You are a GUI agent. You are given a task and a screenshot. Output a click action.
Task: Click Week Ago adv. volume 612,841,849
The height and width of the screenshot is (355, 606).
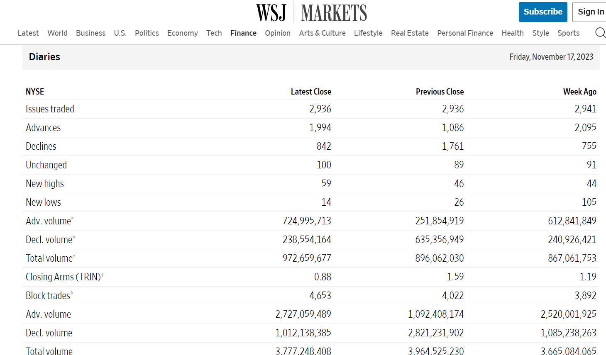point(572,221)
